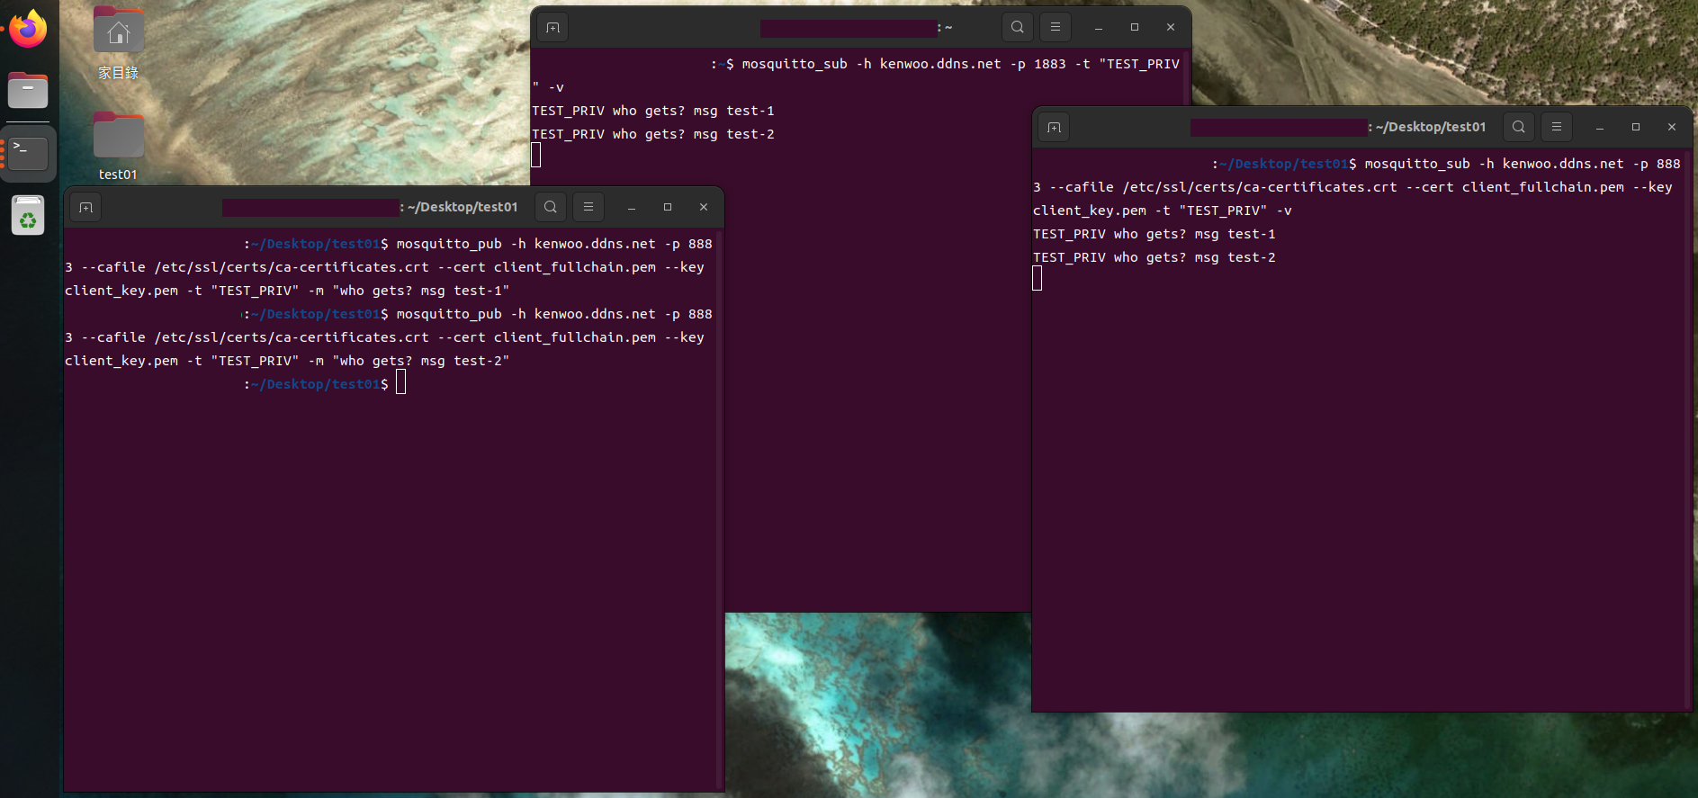Click the "who gets? msg test-1" message in mosquitto_pub terminal

421,291
